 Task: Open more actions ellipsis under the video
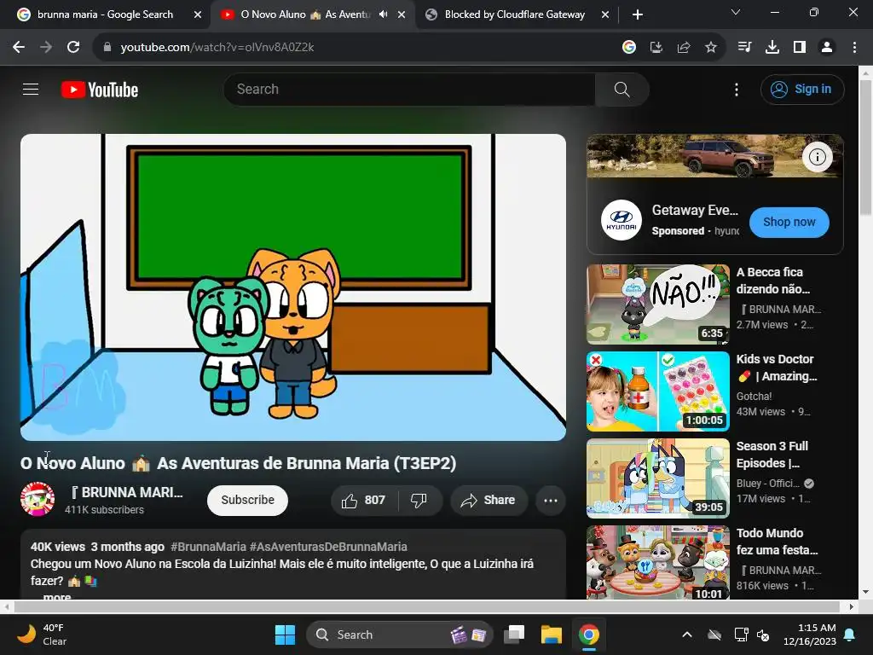pyautogui.click(x=551, y=500)
